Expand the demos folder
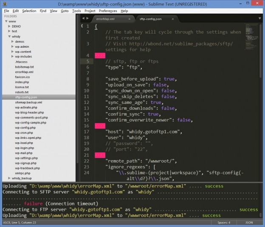The width and height of the screenshot is (265, 227). pyautogui.click(x=12, y=42)
